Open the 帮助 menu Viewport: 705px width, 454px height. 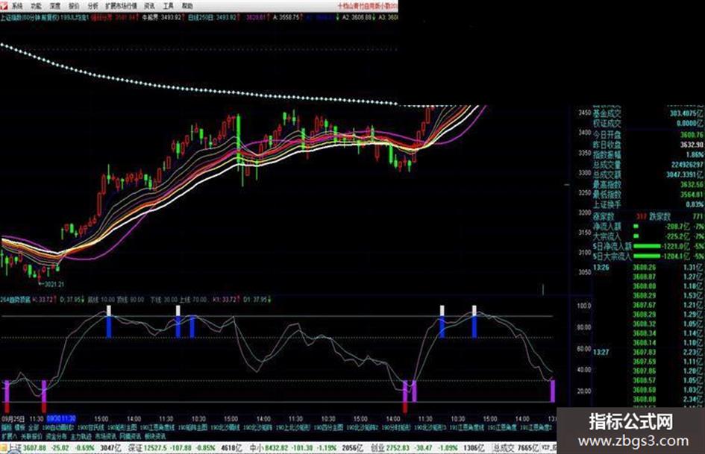(187, 6)
